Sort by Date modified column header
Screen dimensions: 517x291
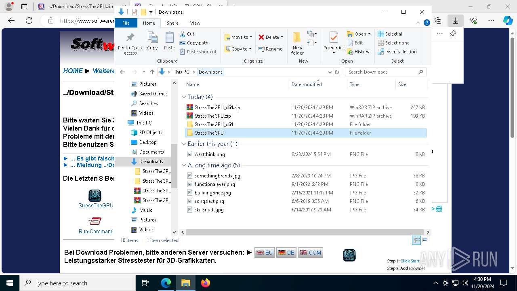(318, 84)
